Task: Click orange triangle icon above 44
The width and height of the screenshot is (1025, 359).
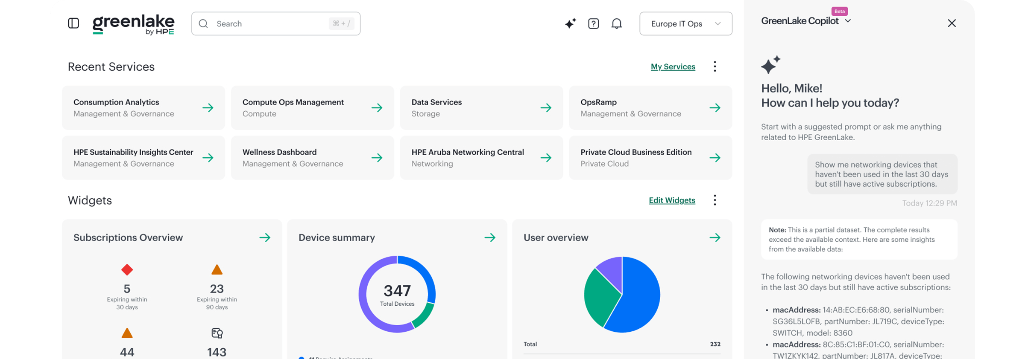Action: 127,333
